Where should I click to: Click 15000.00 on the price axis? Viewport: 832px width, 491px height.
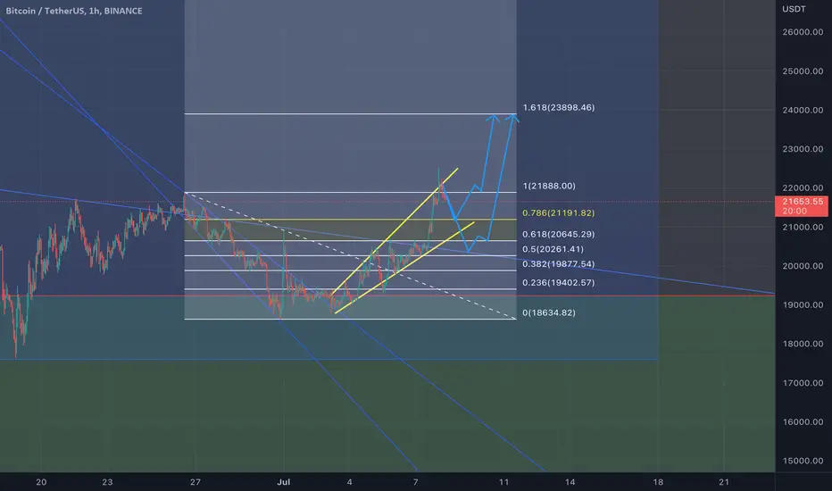tap(803, 461)
